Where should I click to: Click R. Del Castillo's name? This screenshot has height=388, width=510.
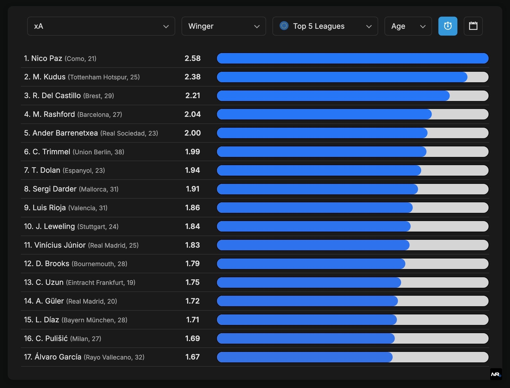point(57,95)
